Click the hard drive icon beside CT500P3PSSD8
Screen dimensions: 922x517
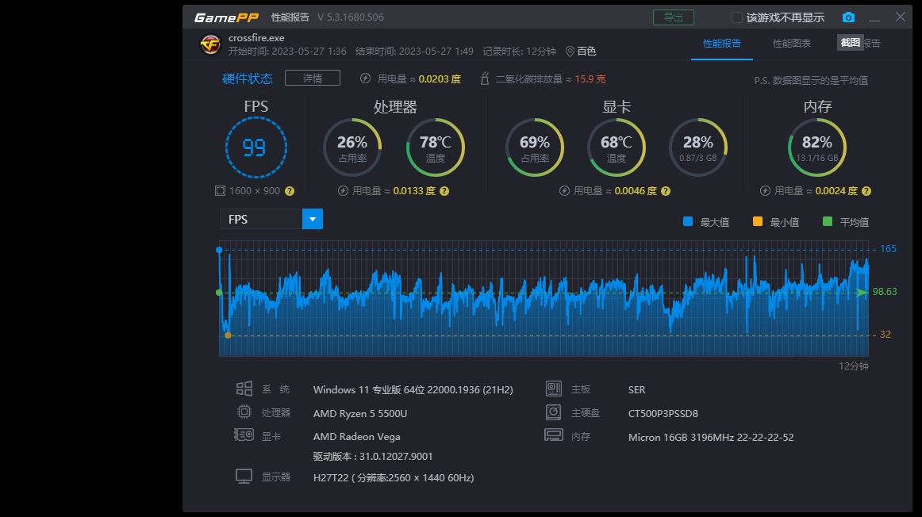coord(553,412)
